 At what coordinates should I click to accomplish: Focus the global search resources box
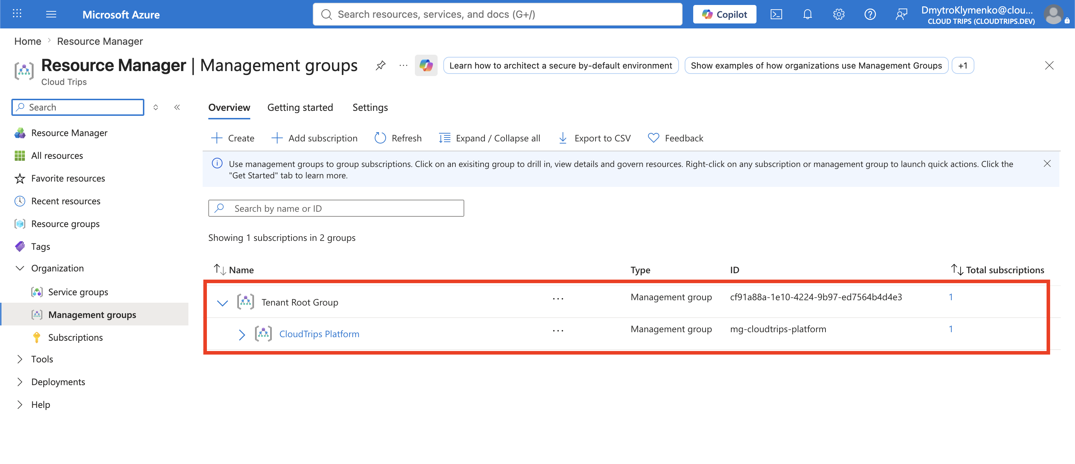coord(497,15)
